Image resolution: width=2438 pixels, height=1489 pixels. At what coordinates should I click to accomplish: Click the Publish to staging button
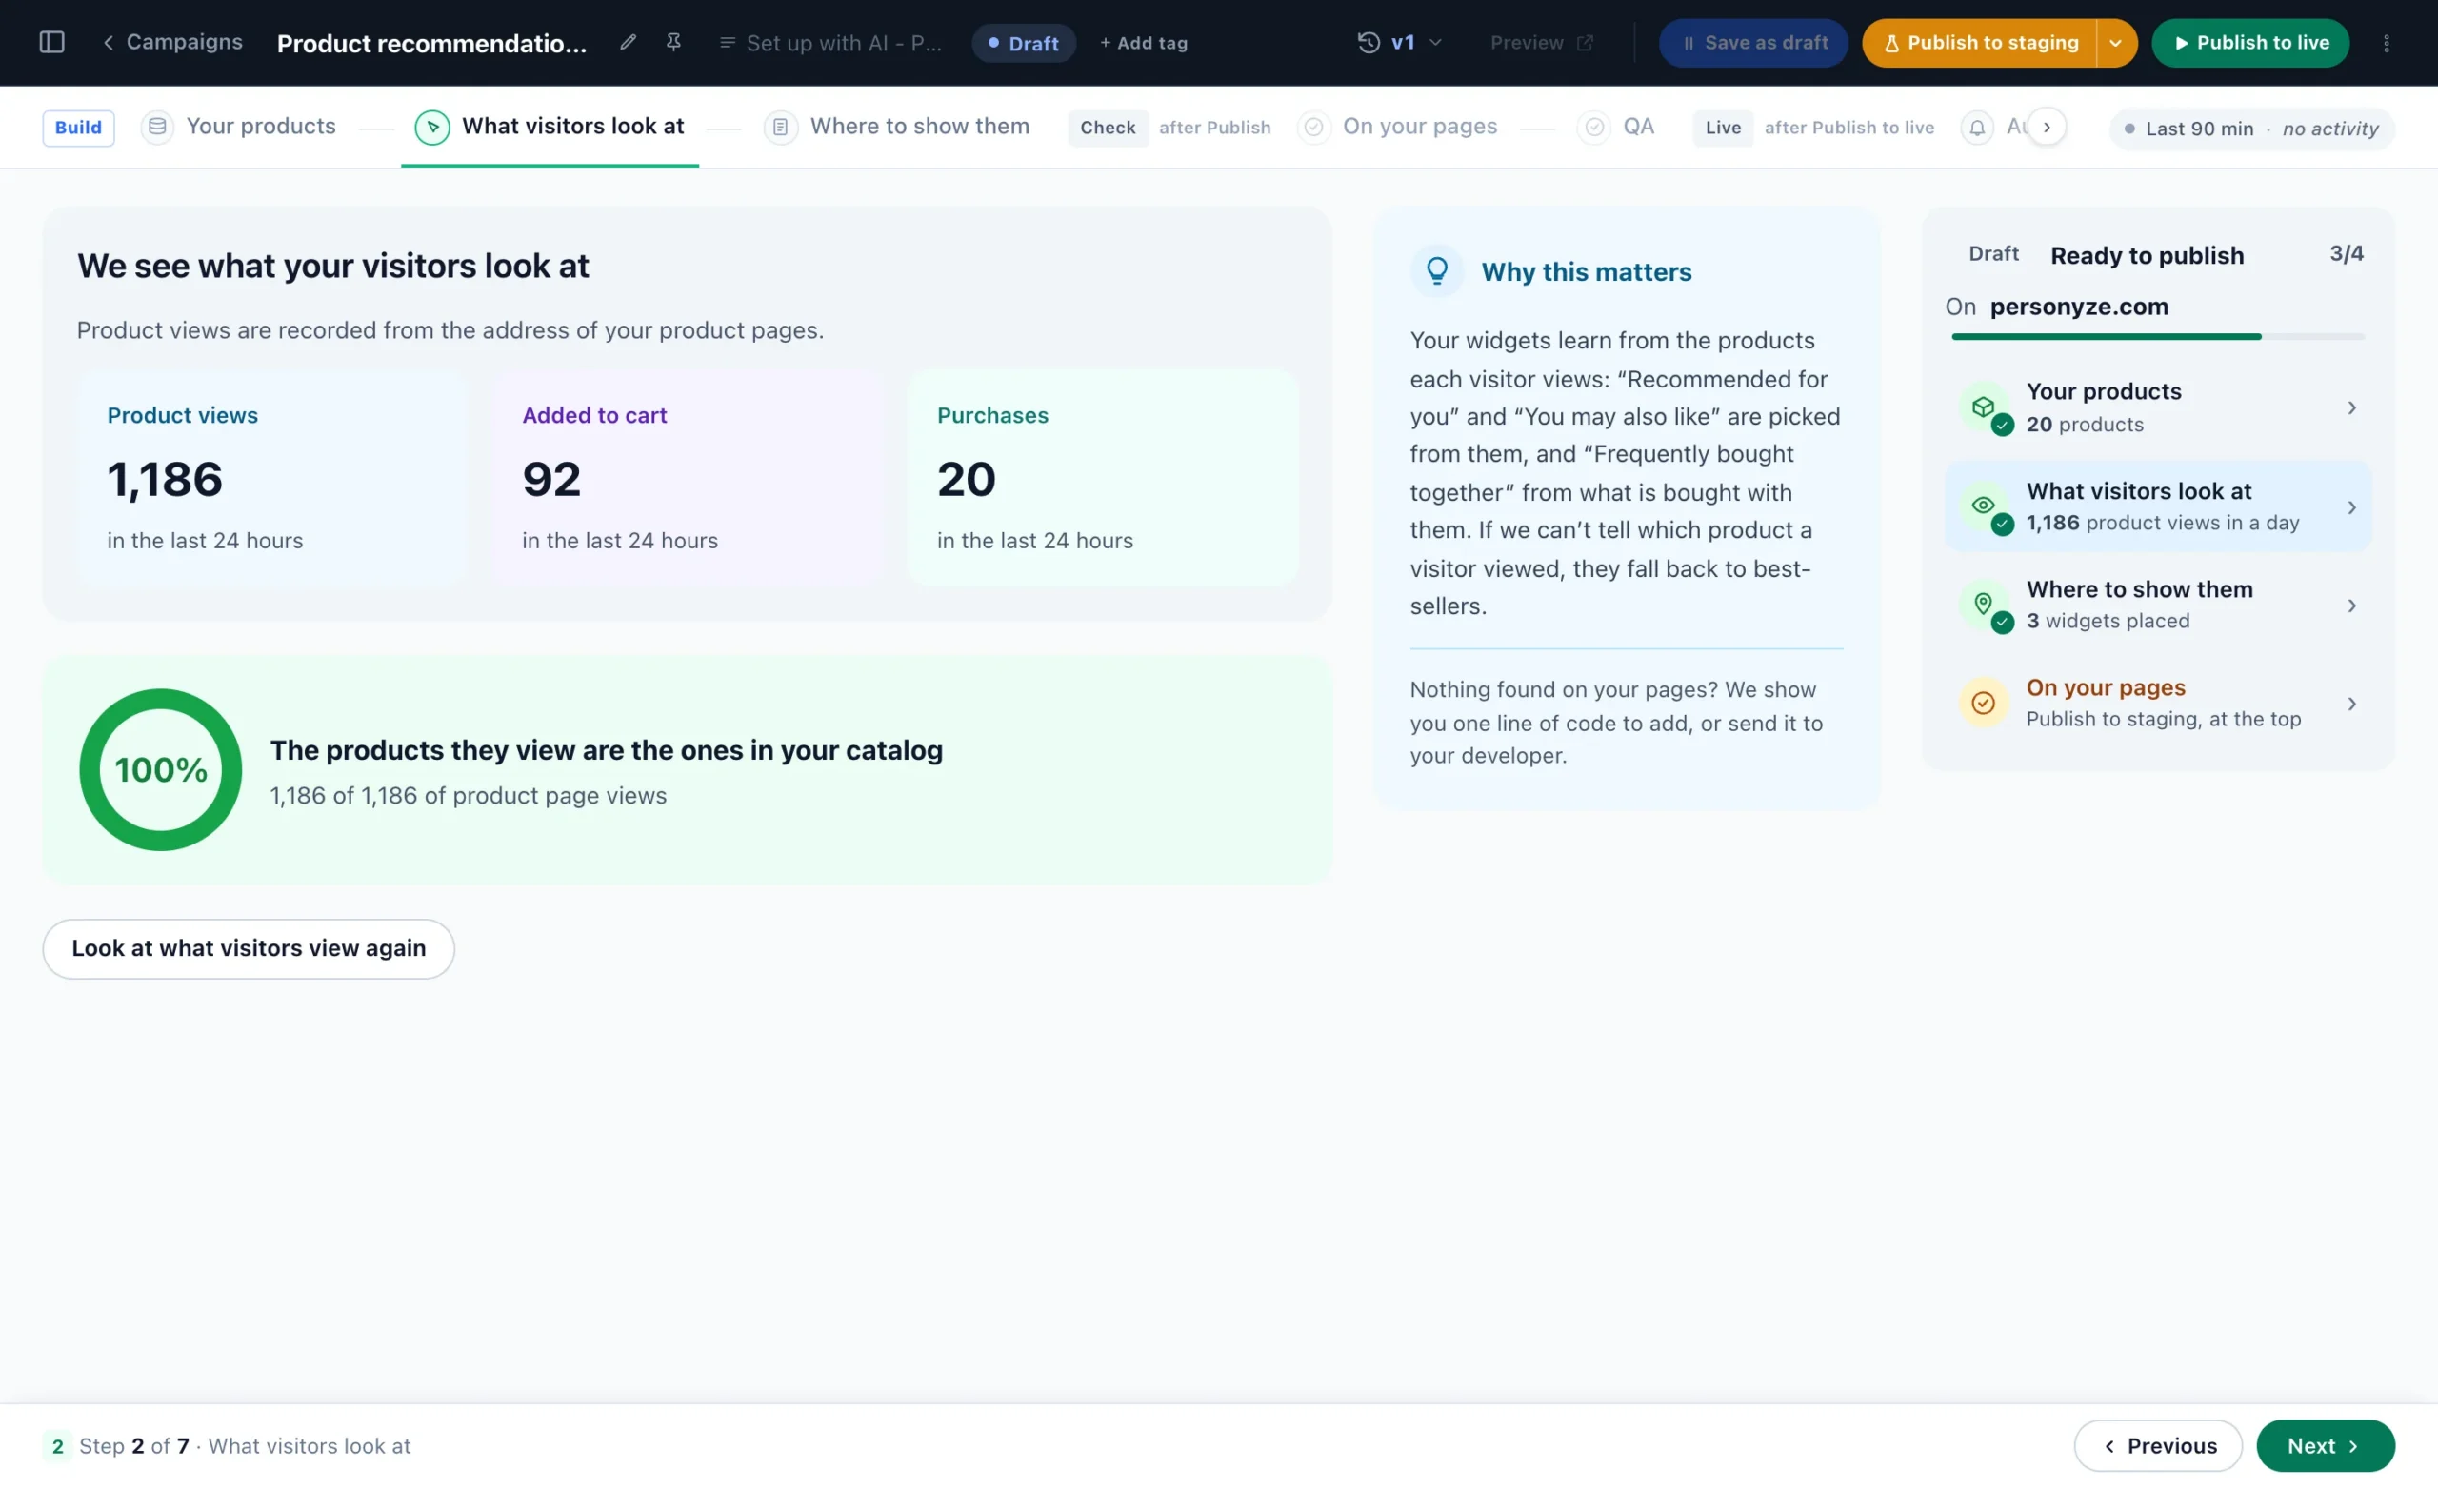[x=1980, y=44]
